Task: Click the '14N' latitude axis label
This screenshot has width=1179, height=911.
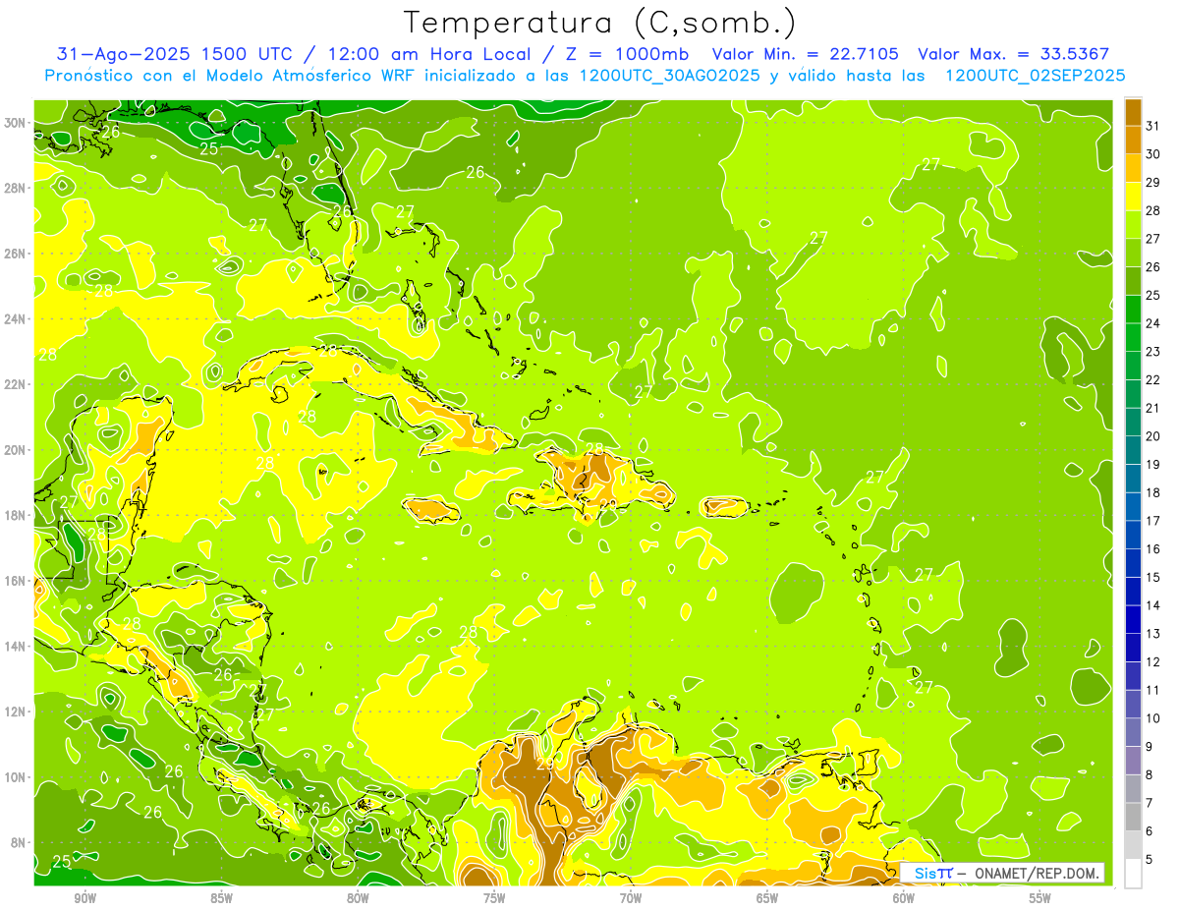Action: tap(15, 646)
